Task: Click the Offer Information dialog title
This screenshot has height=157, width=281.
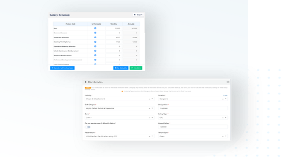Action: click(95, 82)
